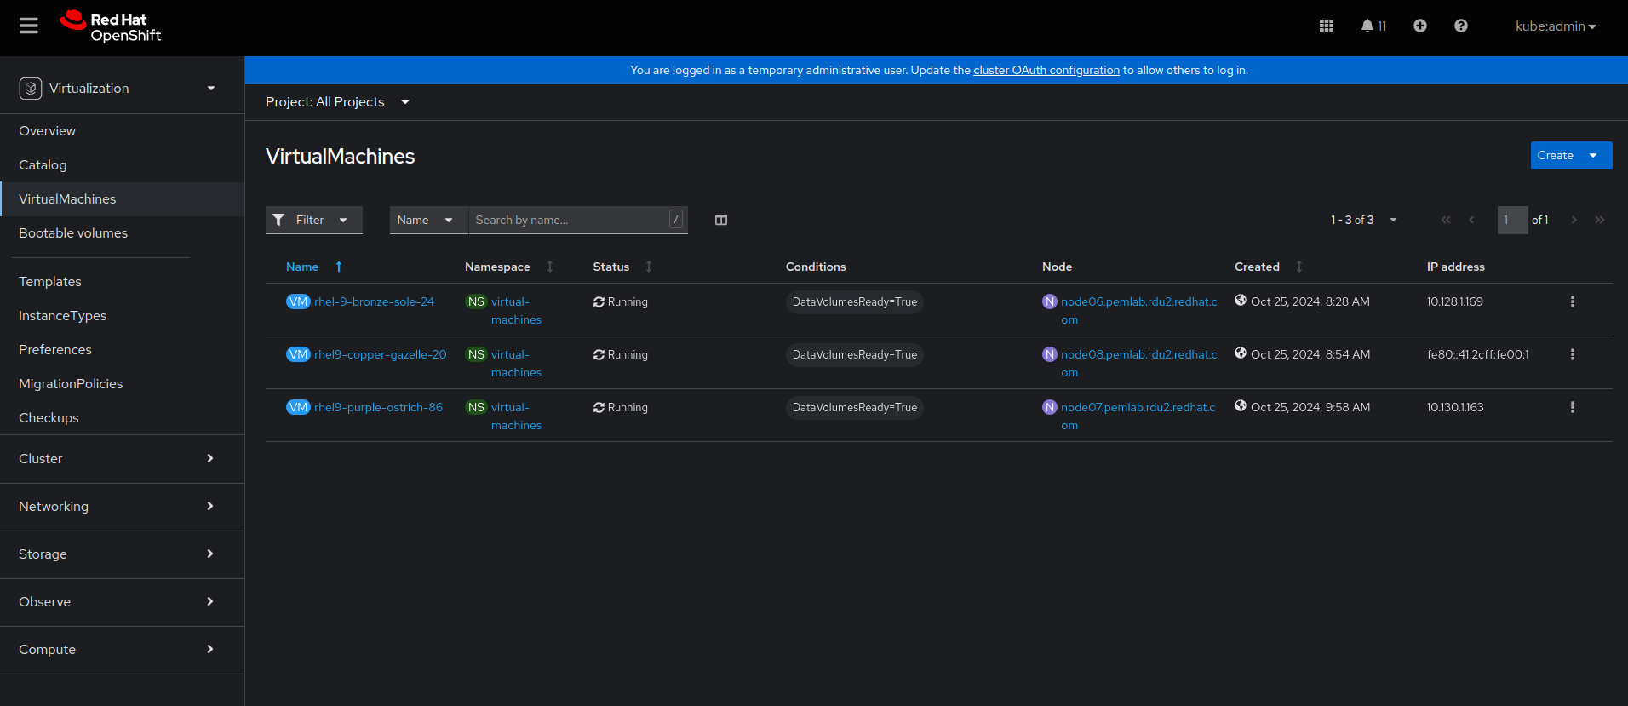Viewport: 1628px width, 706px height.
Task: Open the Bootable volumes page
Action: (x=73, y=233)
